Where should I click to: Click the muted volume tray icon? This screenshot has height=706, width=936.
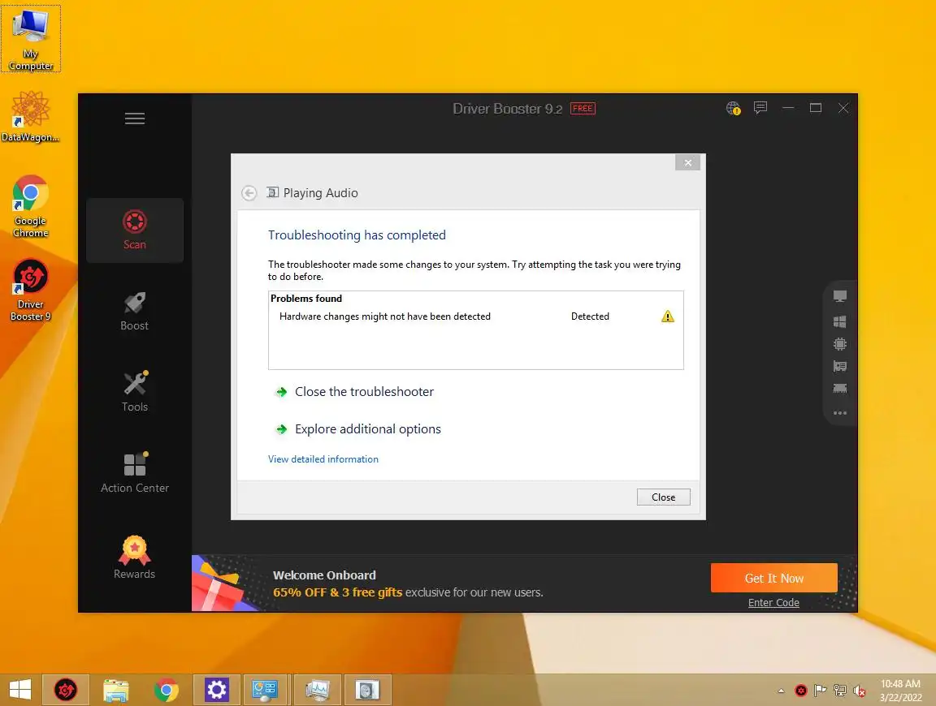click(859, 691)
